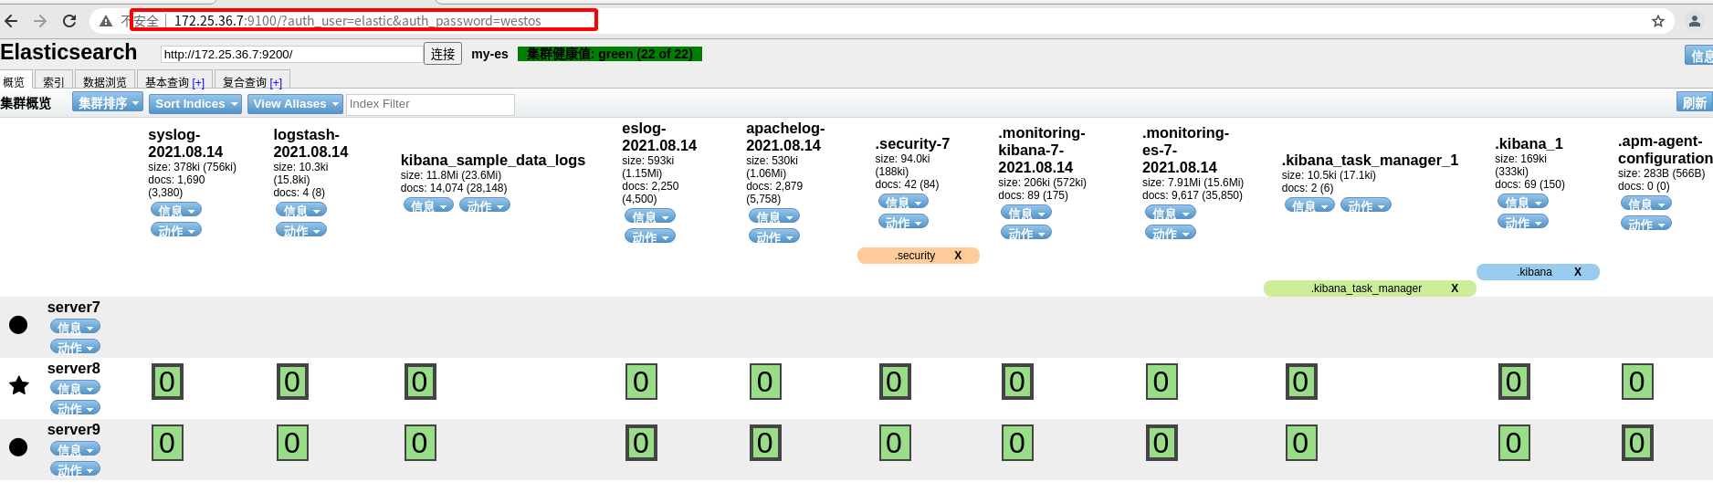The image size is (1713, 503).
Task: Click the black circle node icon beside server9
Action: click(18, 446)
